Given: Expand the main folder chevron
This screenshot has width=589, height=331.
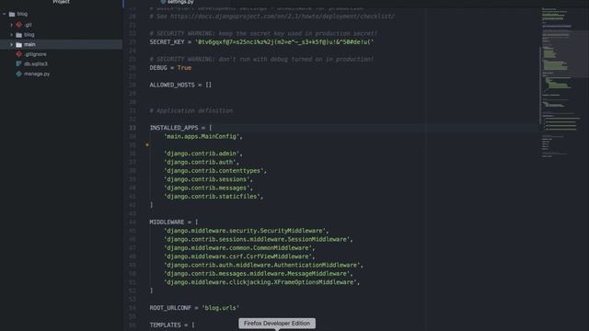Looking at the screenshot, I should coord(11,44).
